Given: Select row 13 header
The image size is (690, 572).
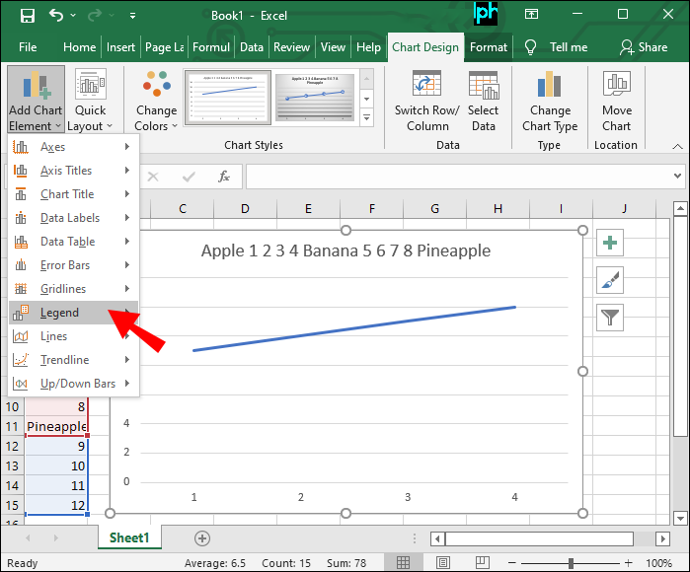Looking at the screenshot, I should pos(12,466).
